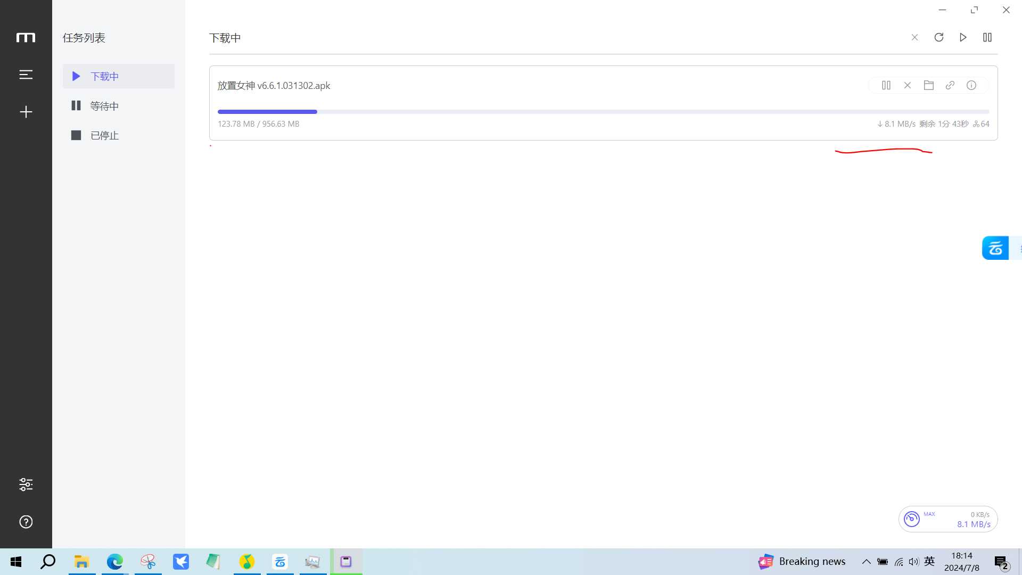Maximize the Motrix window

pos(974,10)
